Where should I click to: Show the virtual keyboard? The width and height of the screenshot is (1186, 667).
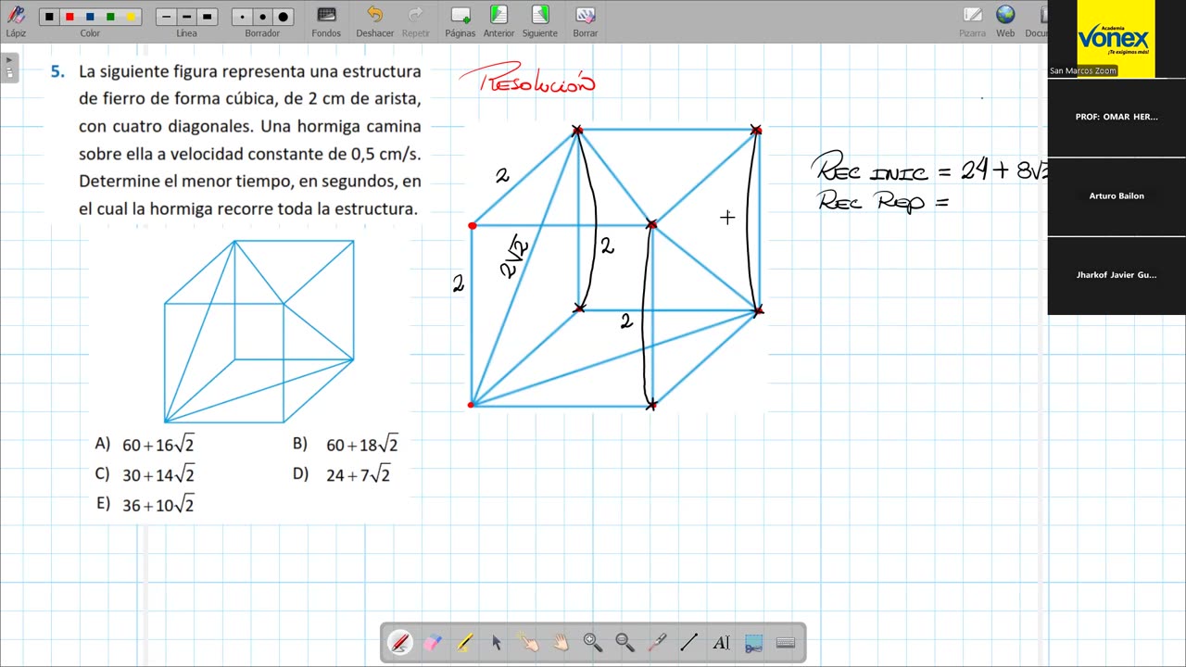point(785,642)
